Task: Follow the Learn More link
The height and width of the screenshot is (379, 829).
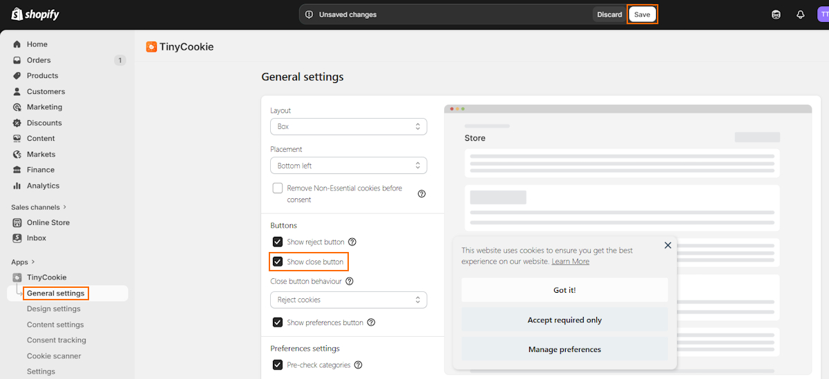Action: [x=571, y=262]
